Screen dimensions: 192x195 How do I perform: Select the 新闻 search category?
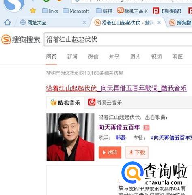72,57
